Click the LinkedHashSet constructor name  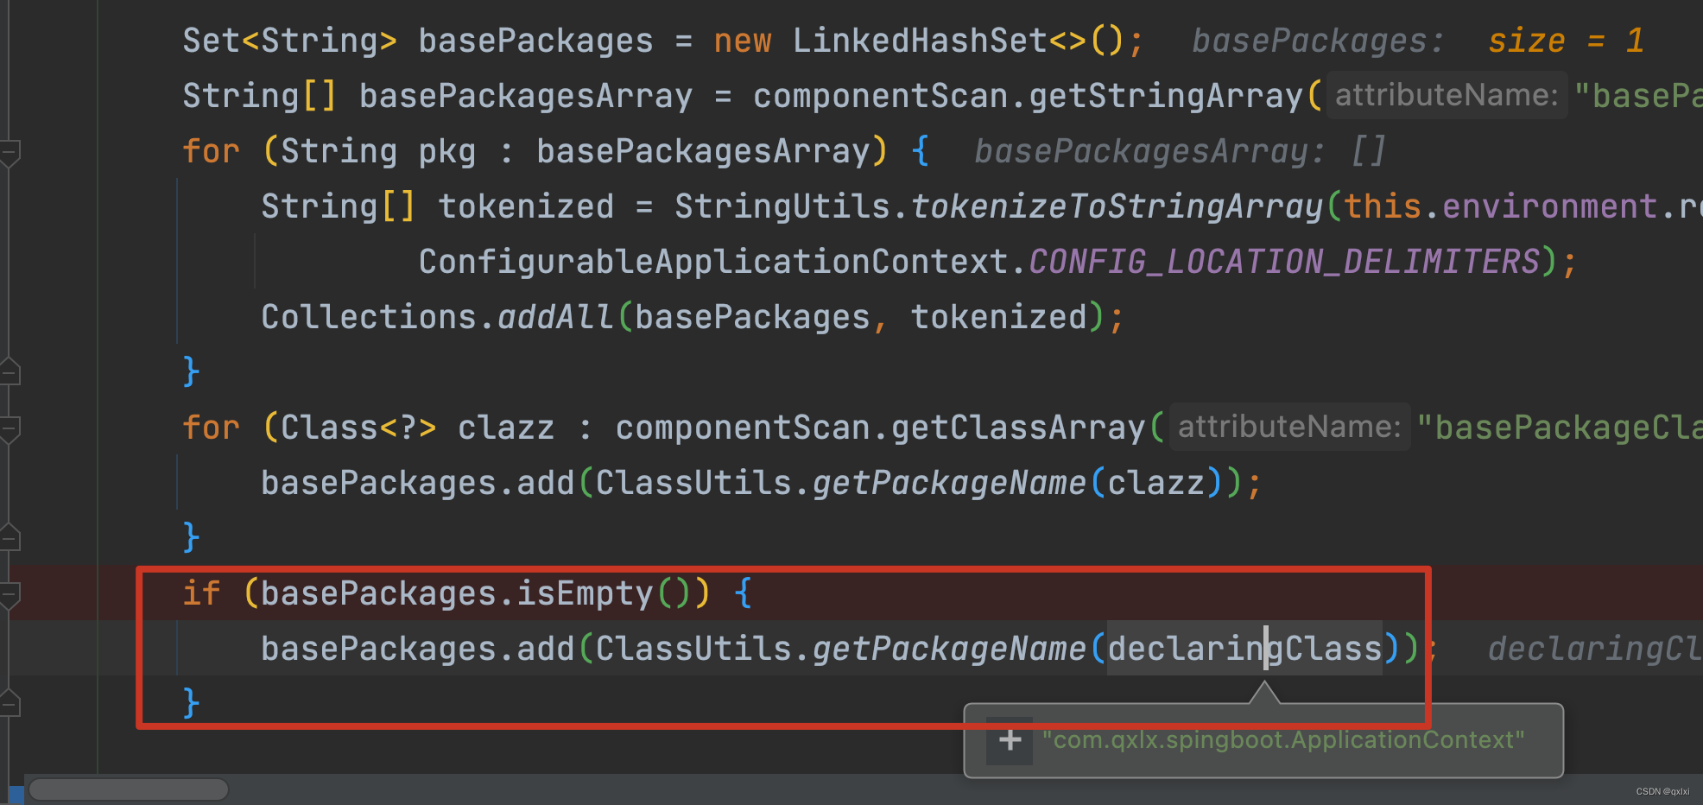click(x=920, y=41)
